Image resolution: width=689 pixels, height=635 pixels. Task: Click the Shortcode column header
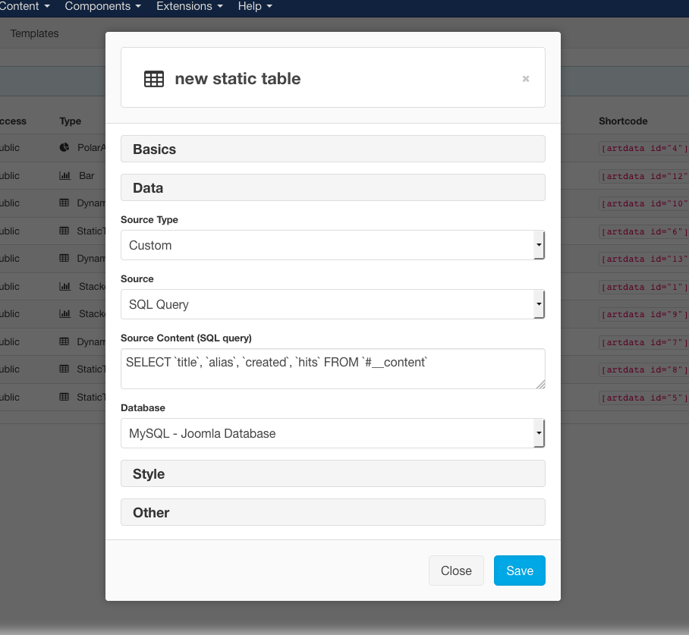pos(623,121)
